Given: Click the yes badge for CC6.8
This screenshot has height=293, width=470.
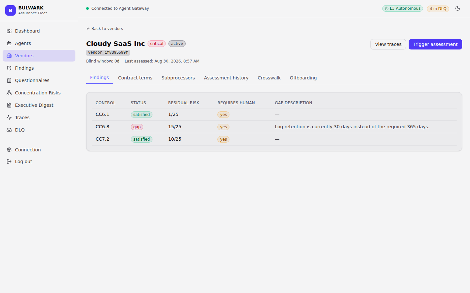Looking at the screenshot, I should pos(224,127).
